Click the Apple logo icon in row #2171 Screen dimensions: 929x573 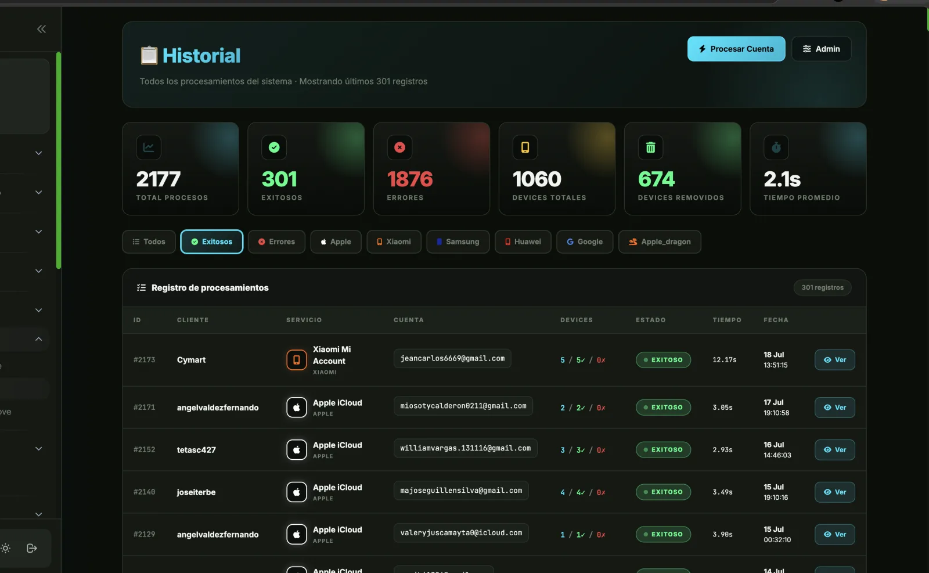[297, 408]
